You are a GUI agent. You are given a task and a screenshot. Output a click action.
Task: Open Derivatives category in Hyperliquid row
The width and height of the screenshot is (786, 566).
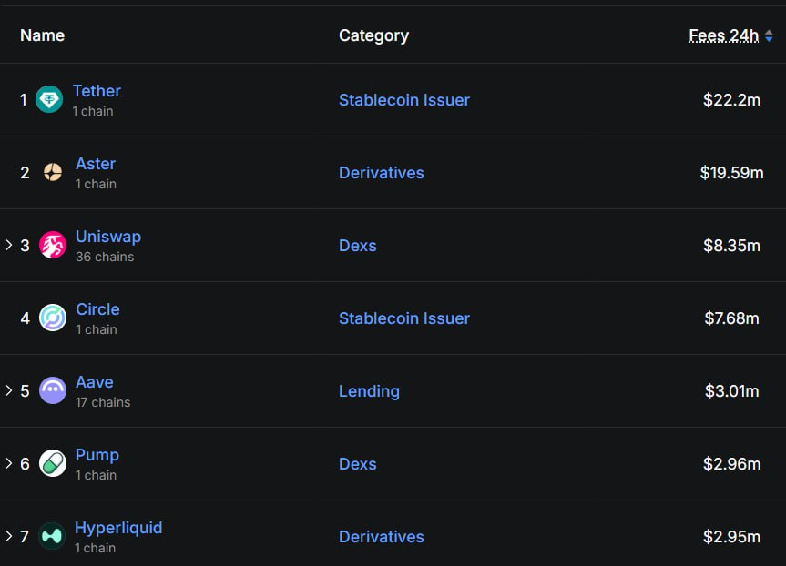382,537
